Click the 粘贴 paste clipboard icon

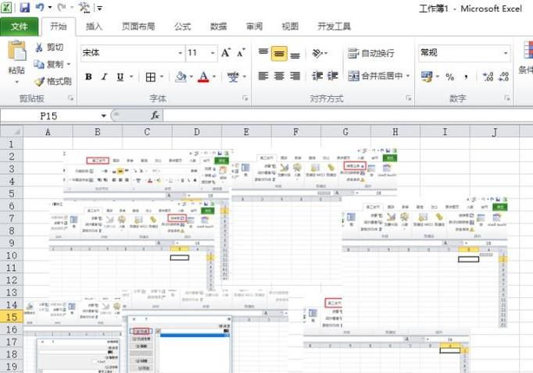[16, 51]
